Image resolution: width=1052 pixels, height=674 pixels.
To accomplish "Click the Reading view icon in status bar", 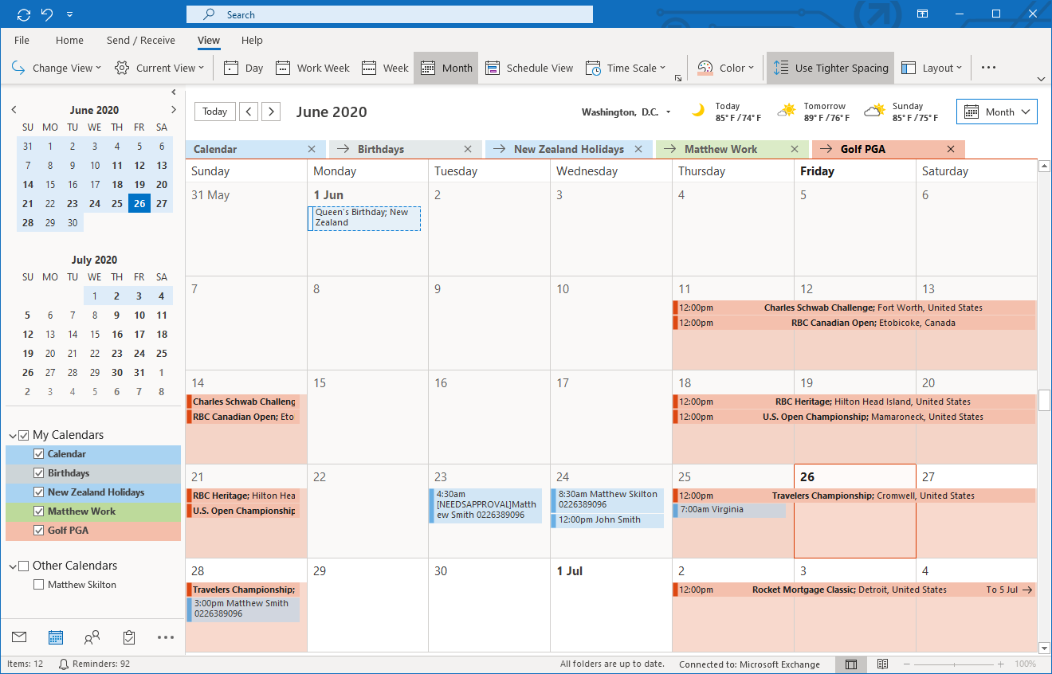I will pos(882,664).
